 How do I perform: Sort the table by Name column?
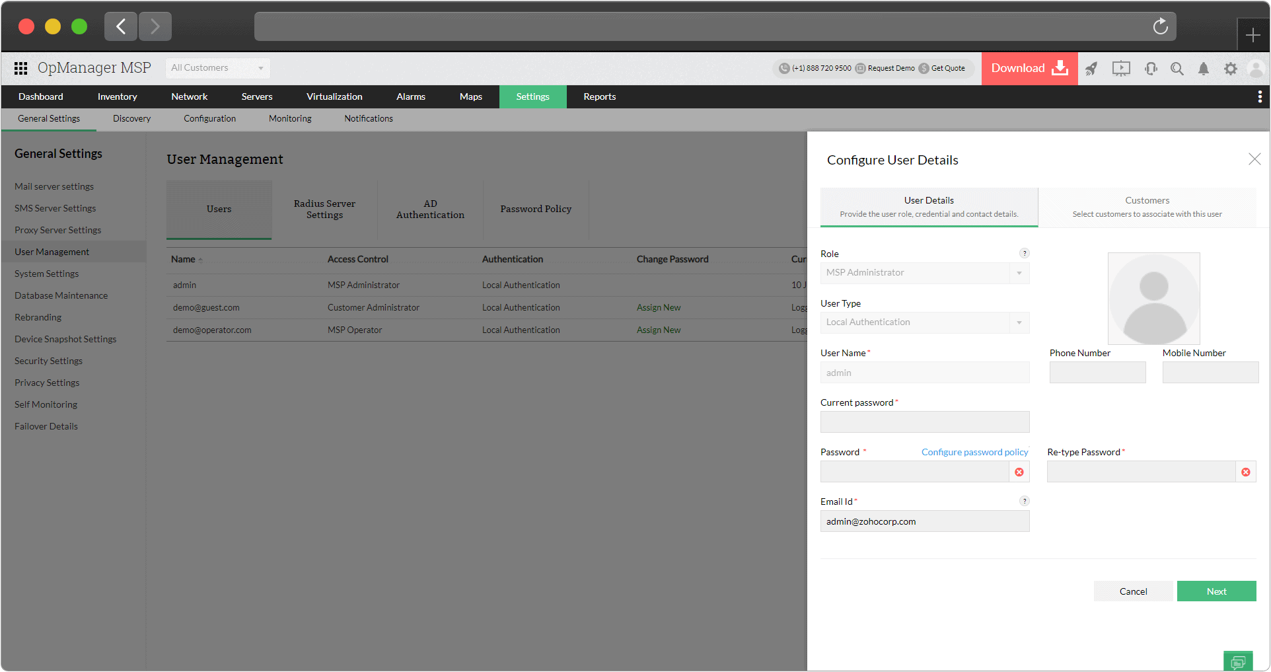click(x=187, y=259)
